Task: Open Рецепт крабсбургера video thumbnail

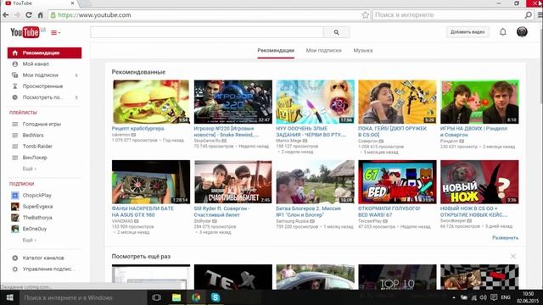Action: pos(151,102)
